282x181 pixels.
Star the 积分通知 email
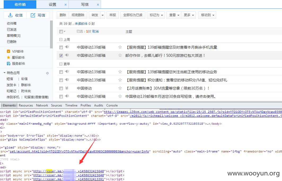pyautogui.click(x=120, y=80)
